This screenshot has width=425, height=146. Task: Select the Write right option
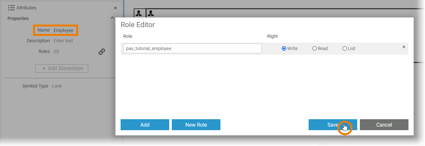(x=284, y=48)
